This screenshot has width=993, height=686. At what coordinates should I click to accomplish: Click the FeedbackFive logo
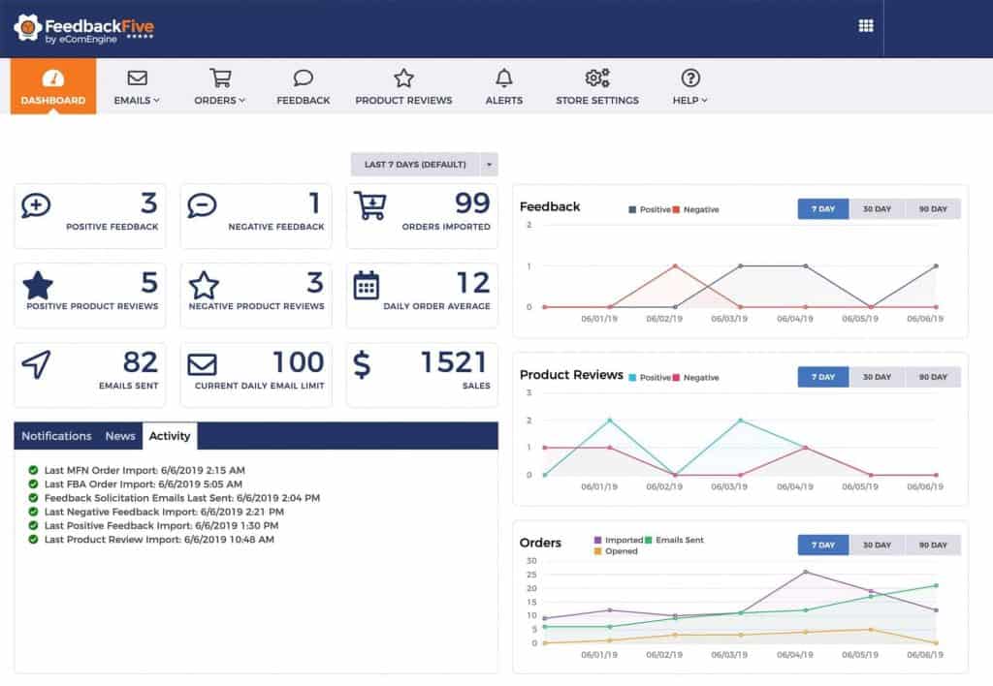(x=83, y=28)
